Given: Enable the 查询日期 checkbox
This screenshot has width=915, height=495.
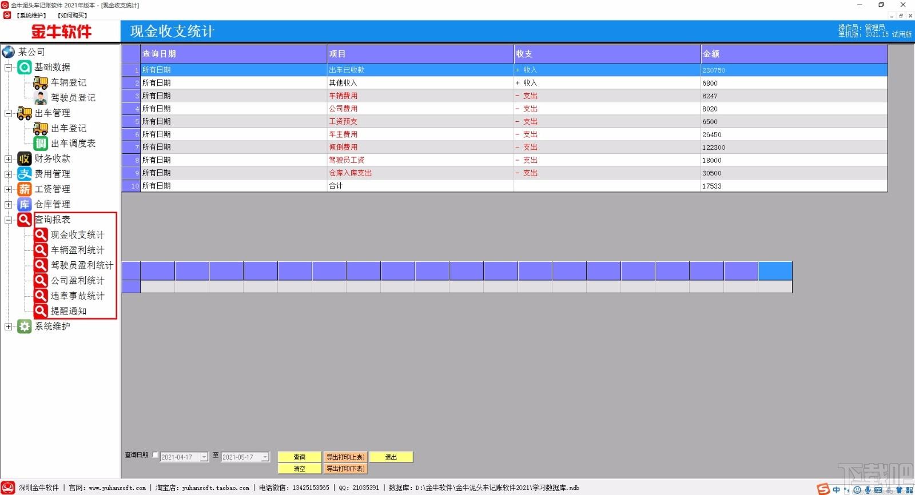Looking at the screenshot, I should (x=155, y=455).
